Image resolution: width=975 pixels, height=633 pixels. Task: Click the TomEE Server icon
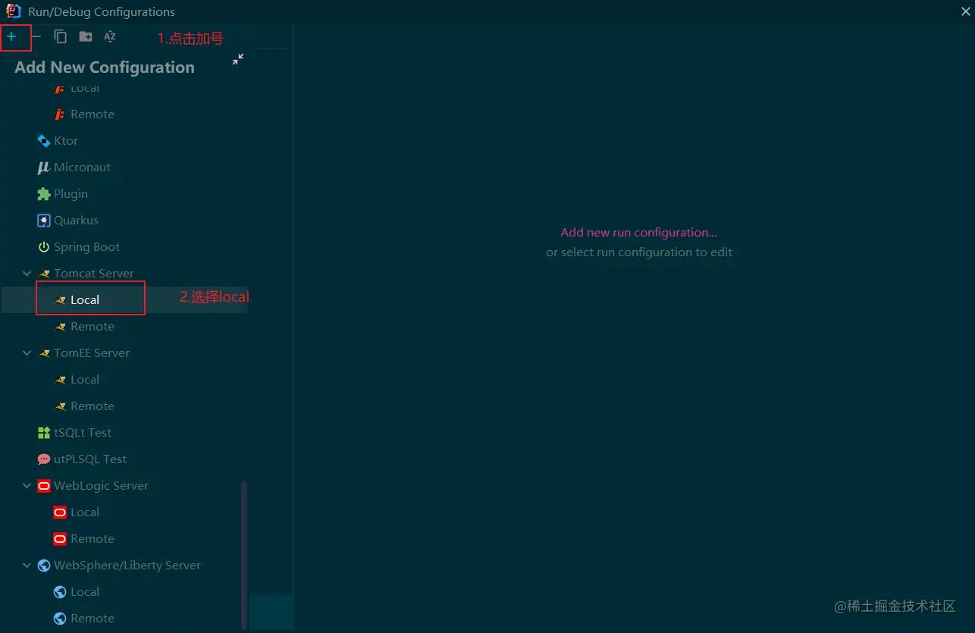coord(44,353)
